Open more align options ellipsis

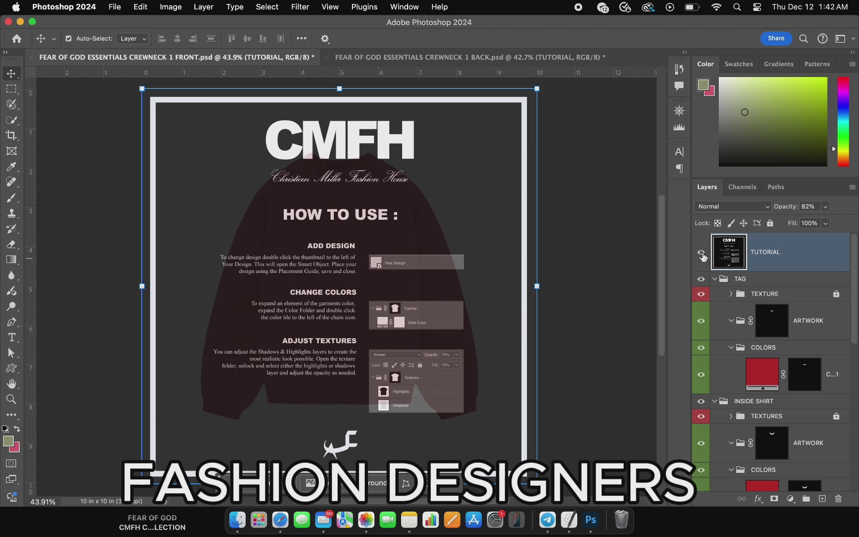click(301, 38)
